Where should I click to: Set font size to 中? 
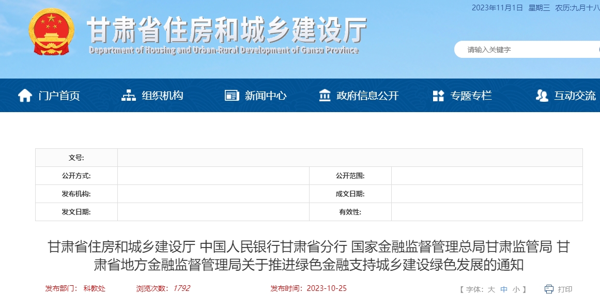tap(504, 289)
